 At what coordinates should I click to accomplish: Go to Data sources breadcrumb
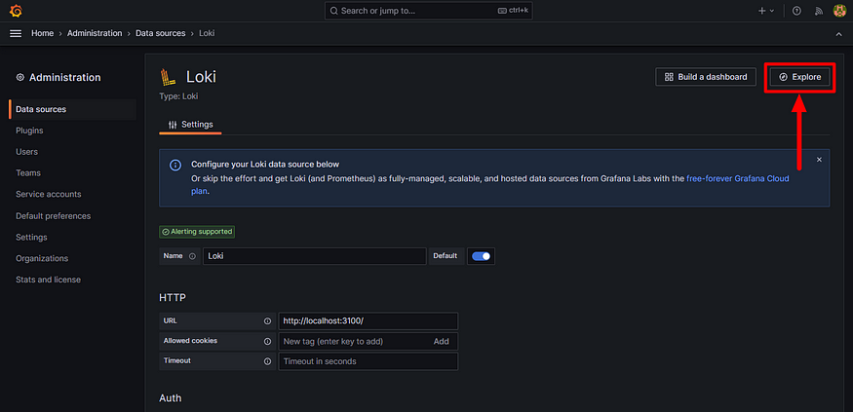pyautogui.click(x=161, y=33)
